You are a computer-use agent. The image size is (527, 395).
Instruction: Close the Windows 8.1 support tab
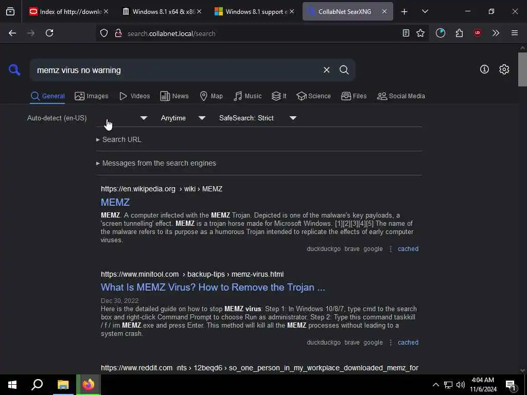point(291,12)
